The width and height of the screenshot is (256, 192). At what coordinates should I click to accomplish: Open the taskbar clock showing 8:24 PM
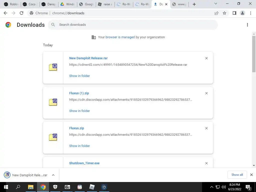pyautogui.click(x=234, y=187)
